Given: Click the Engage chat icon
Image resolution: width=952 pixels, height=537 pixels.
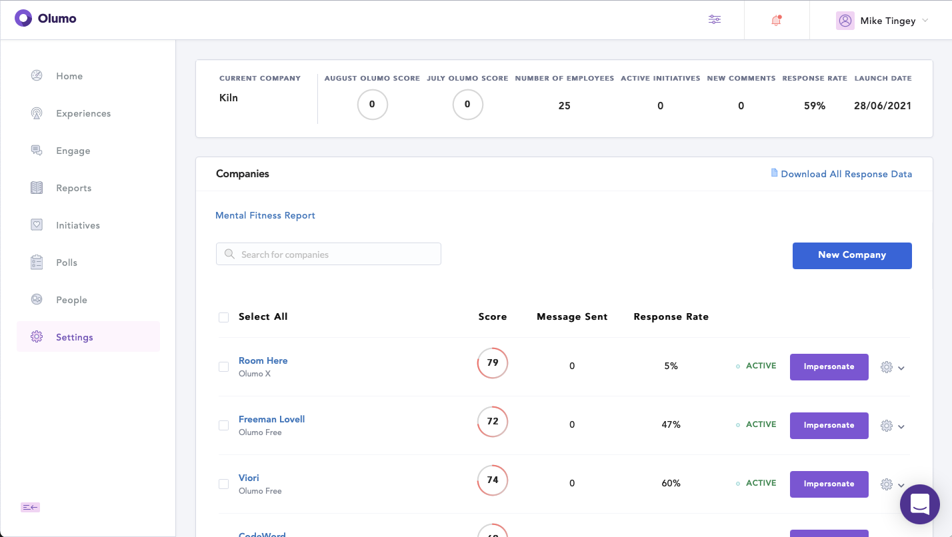Looking at the screenshot, I should [x=37, y=150].
